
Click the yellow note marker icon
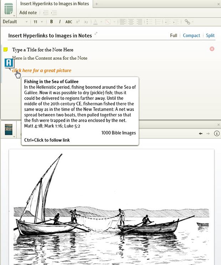(6, 49)
